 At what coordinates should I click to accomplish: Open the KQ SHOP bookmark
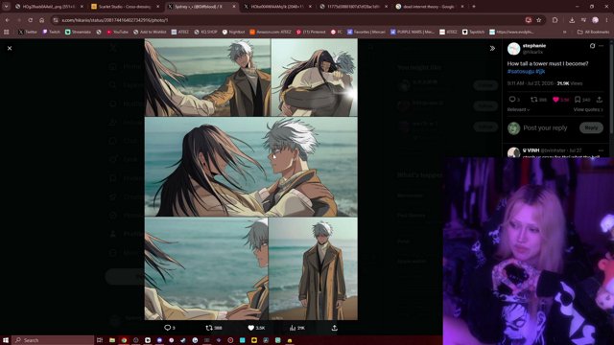point(205,32)
